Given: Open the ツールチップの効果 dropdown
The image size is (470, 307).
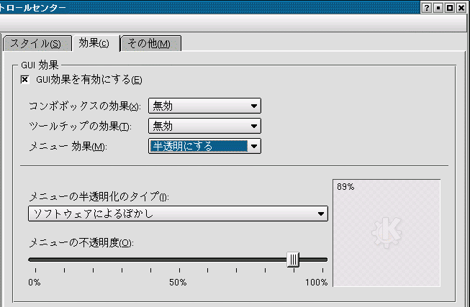Looking at the screenshot, I should point(204,126).
